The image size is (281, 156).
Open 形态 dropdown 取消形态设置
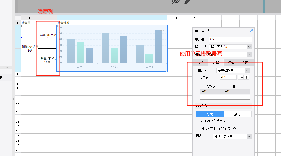tap(249, 136)
